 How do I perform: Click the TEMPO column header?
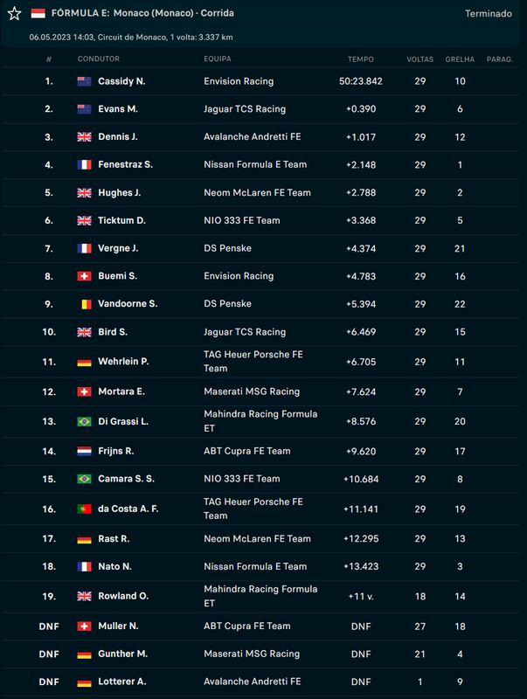[x=361, y=59]
